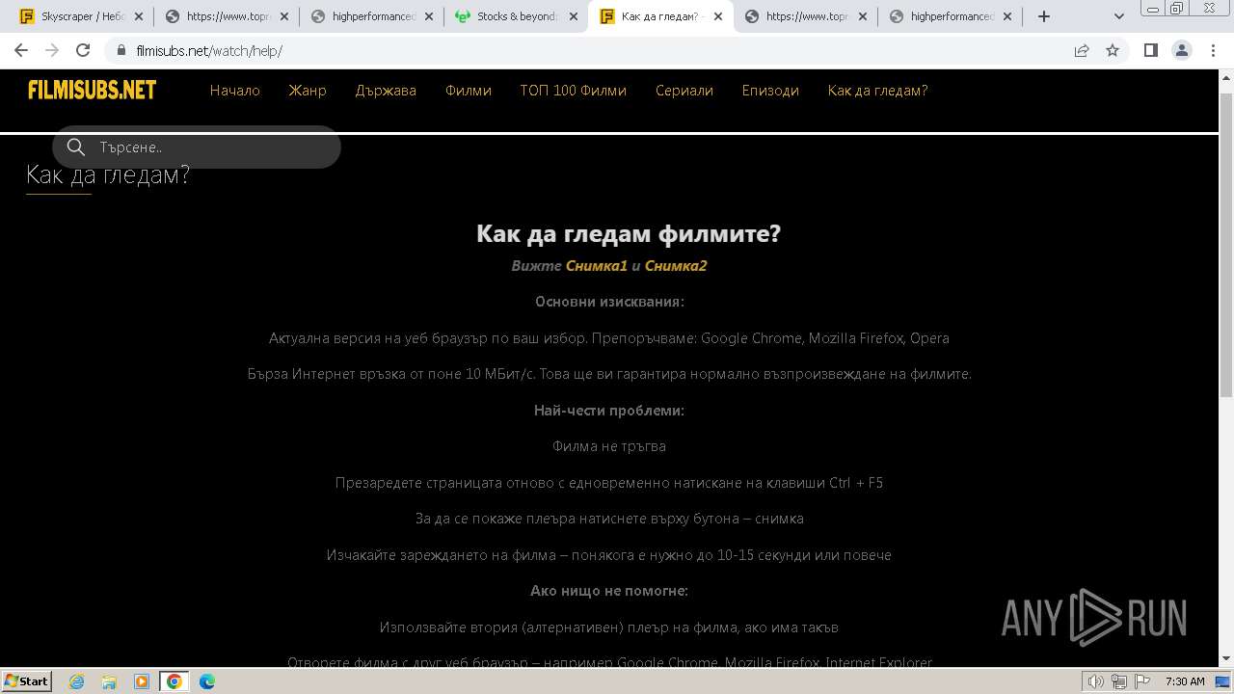Click the share page icon
This screenshot has height=694, width=1234.
click(x=1082, y=50)
